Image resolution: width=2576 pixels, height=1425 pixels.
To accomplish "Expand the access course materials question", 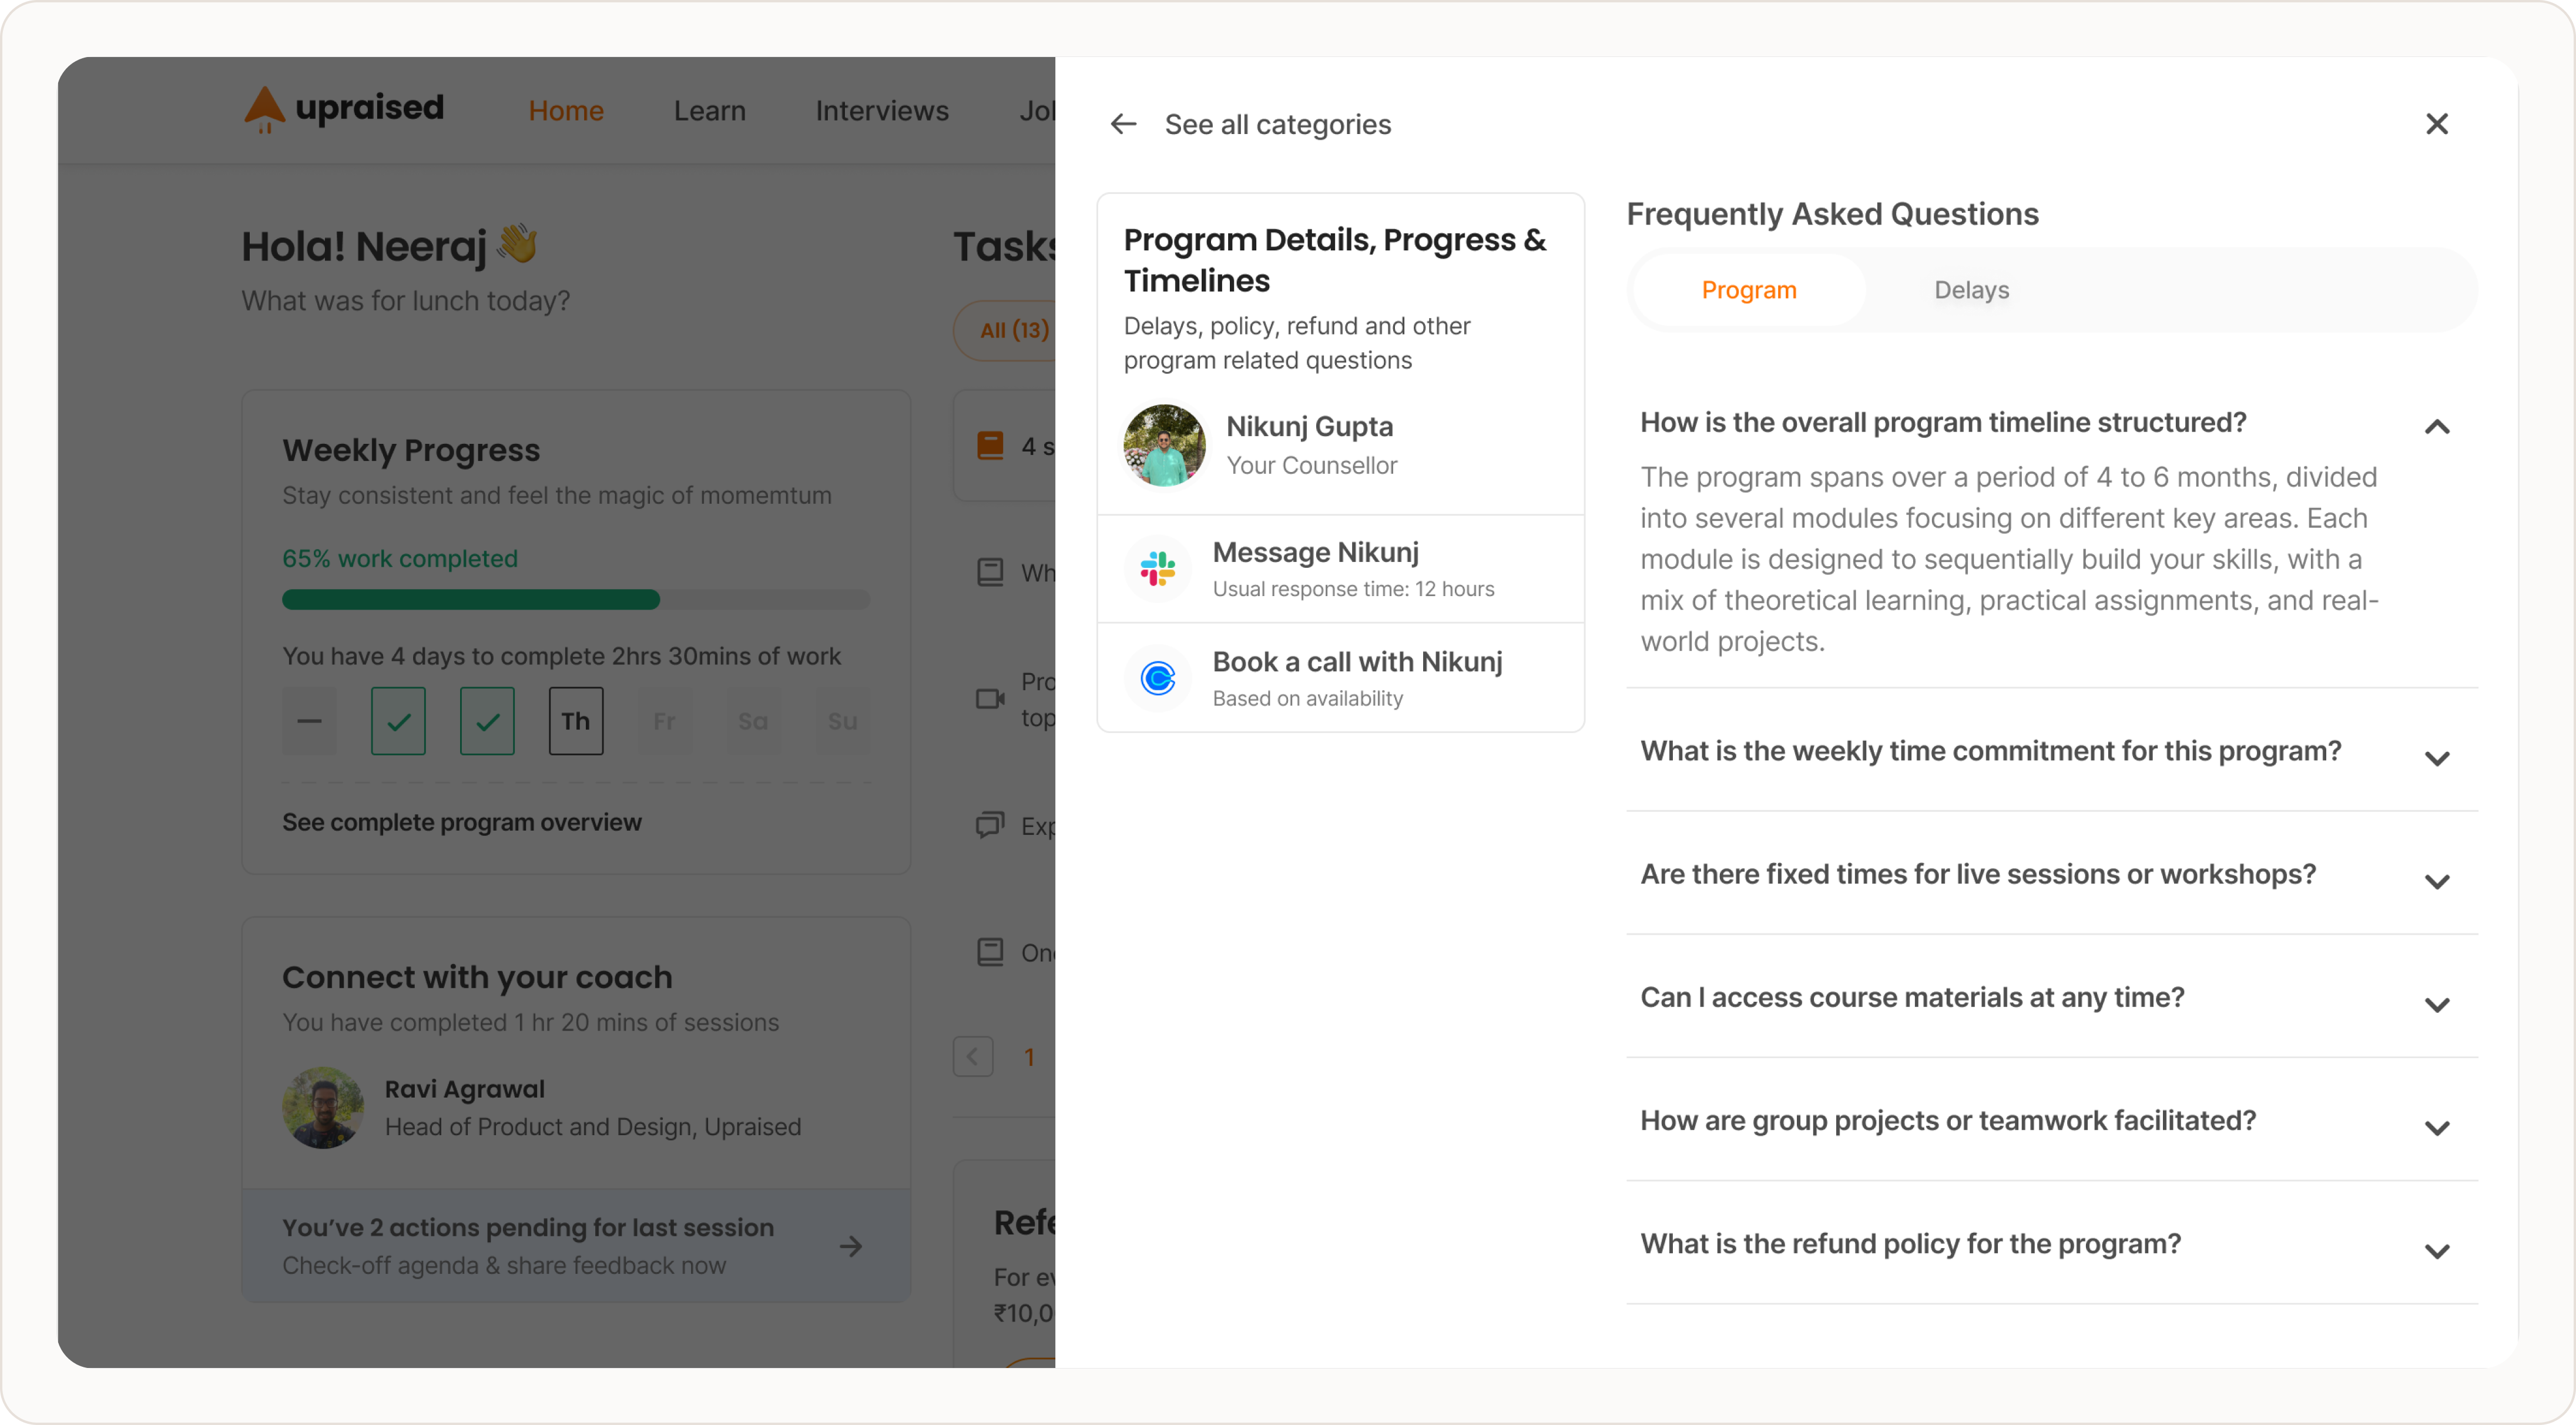I will [x=2437, y=1003].
